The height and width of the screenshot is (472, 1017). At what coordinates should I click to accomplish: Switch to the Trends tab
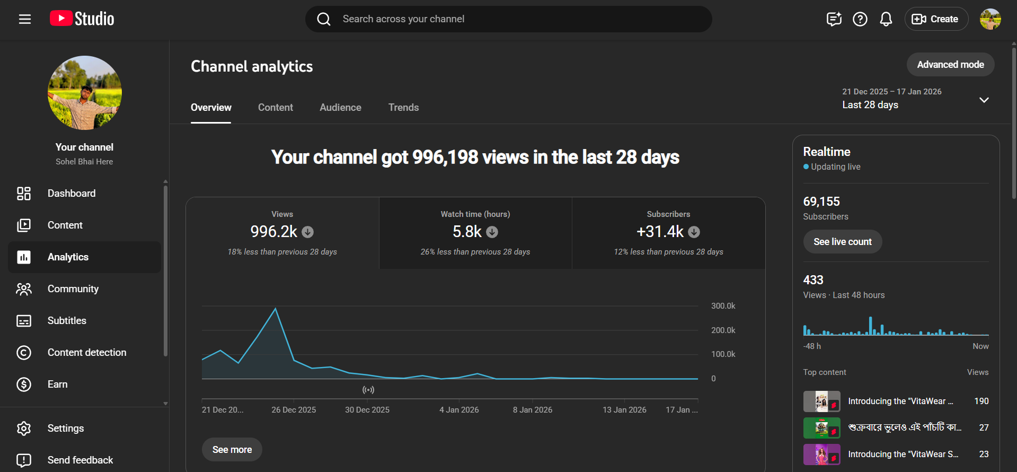click(403, 108)
